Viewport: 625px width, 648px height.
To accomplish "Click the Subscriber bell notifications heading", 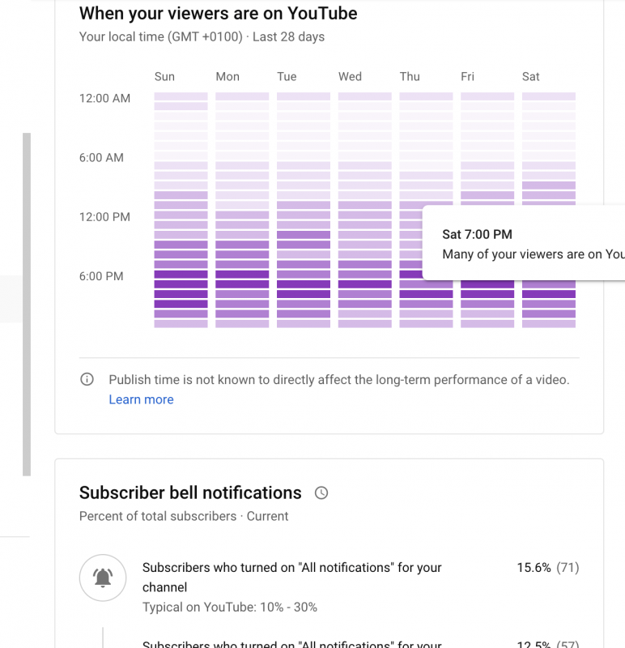I will pos(190,493).
